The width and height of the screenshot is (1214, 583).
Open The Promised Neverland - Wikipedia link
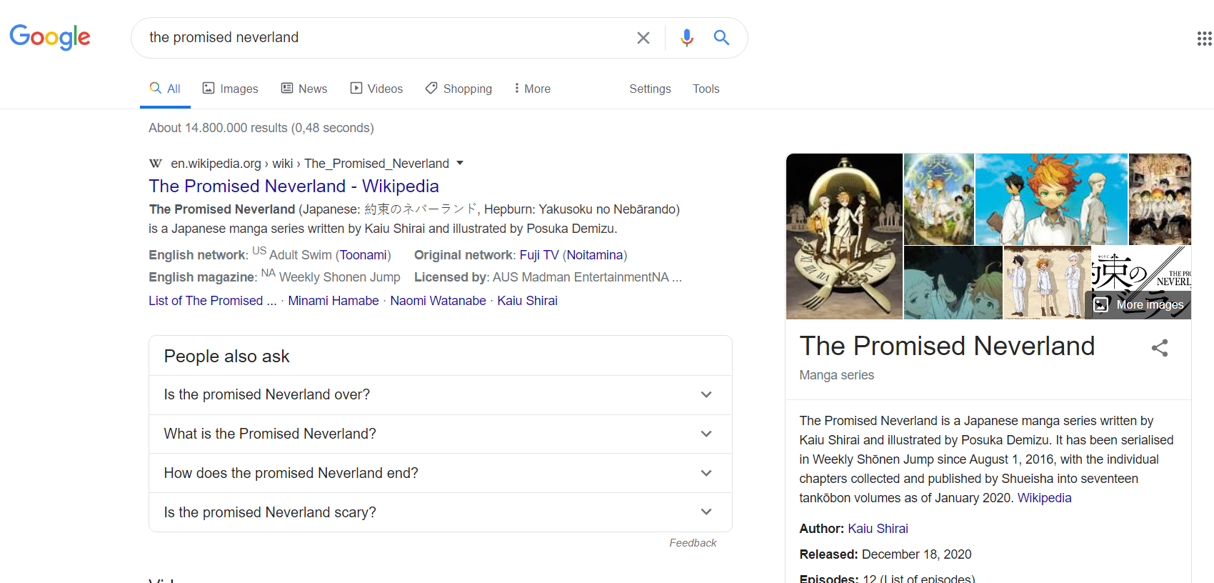point(294,186)
